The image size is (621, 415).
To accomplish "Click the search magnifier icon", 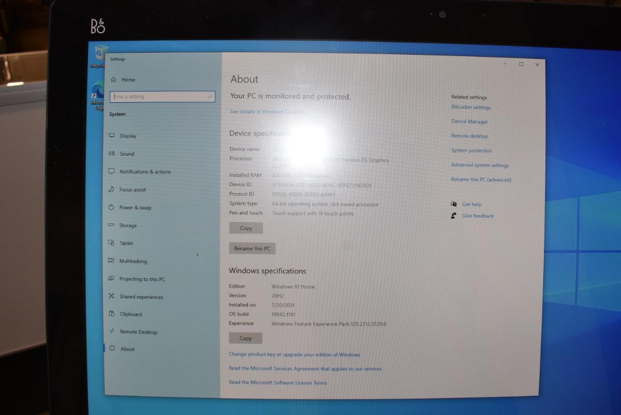I will click(x=210, y=97).
